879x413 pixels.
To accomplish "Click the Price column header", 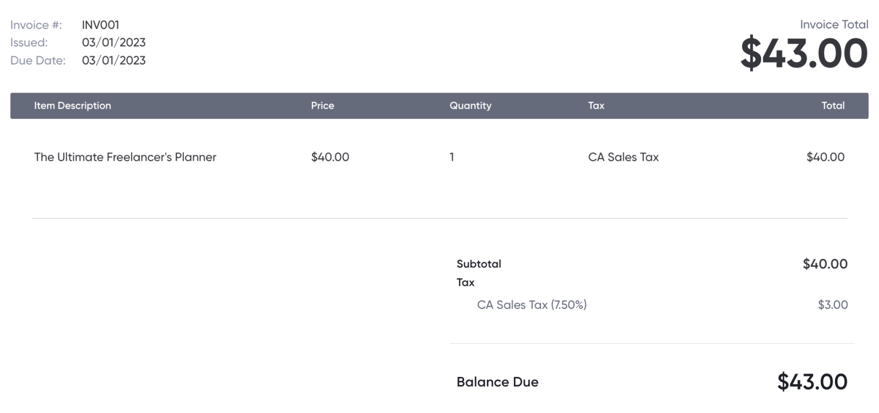I will coord(322,105).
